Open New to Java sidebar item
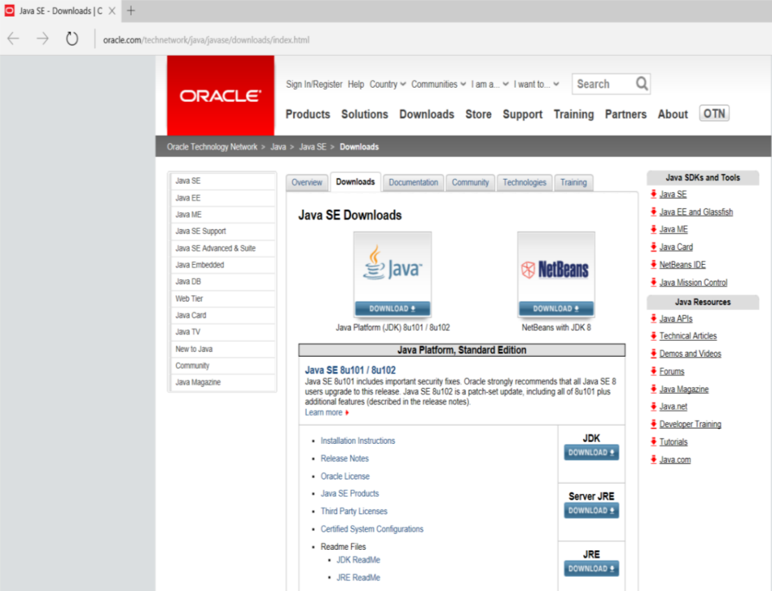This screenshot has width=772, height=591. pyautogui.click(x=222, y=349)
